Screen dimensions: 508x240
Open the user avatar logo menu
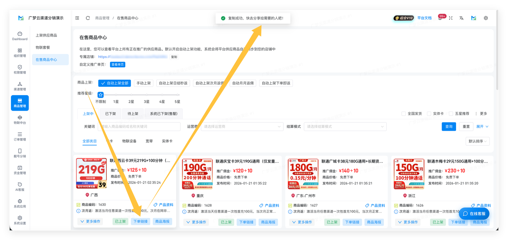point(474,18)
